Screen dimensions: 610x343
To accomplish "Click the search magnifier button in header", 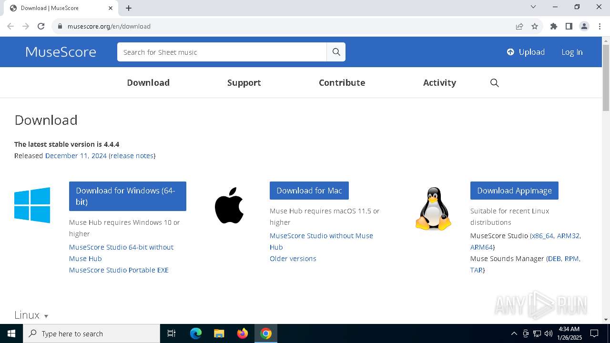I will pos(336,52).
